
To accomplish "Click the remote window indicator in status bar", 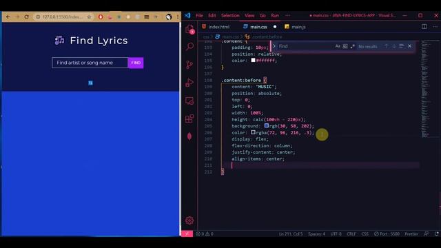I will click(x=187, y=234).
